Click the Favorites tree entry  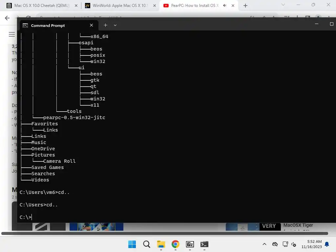coord(45,124)
